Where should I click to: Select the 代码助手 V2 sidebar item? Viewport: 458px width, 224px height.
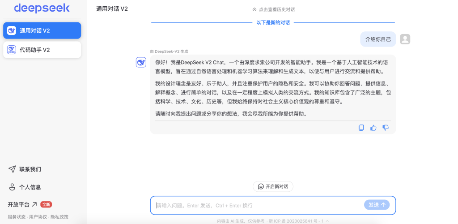[x=42, y=50]
